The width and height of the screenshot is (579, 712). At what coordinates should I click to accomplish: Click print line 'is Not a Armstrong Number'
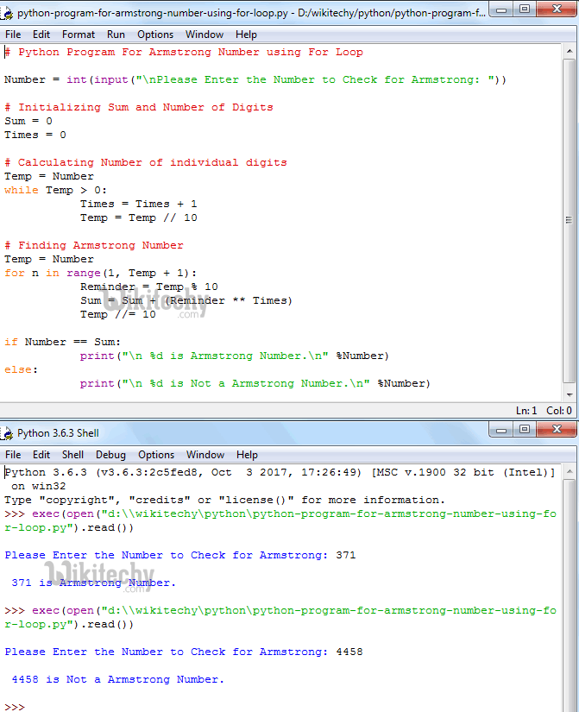click(x=255, y=384)
